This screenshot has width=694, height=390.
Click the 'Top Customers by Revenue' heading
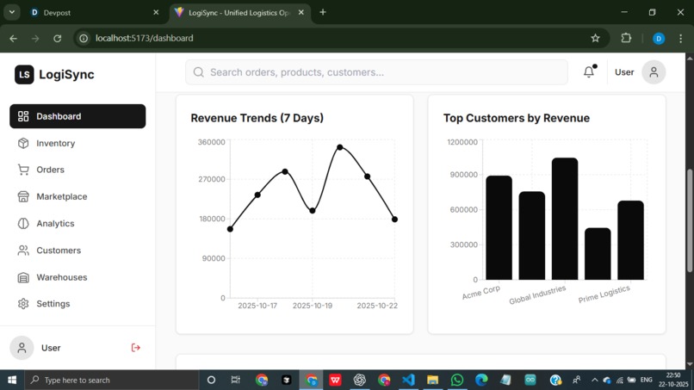pyautogui.click(x=517, y=118)
